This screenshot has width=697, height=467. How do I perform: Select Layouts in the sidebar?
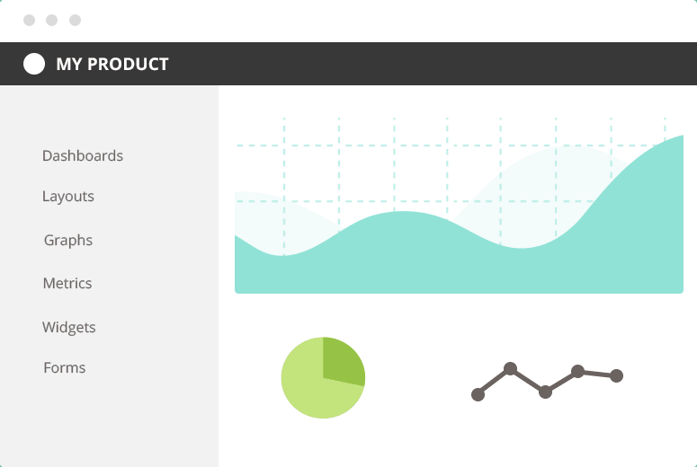point(68,196)
